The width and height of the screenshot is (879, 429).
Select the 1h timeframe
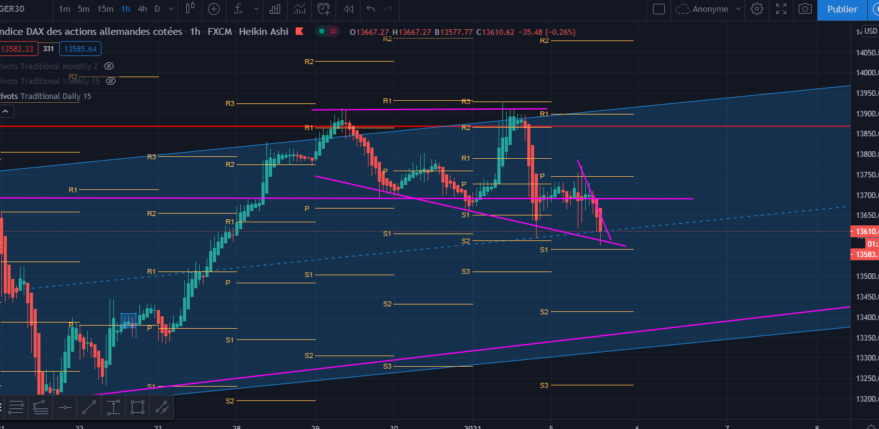click(x=126, y=9)
